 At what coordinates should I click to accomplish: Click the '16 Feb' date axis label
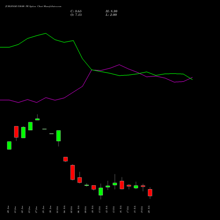click(121, 209)
